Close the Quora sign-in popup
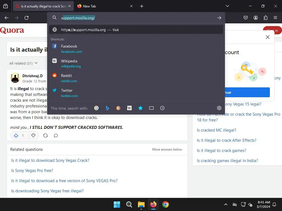This screenshot has height=211, width=282. pos(268,37)
